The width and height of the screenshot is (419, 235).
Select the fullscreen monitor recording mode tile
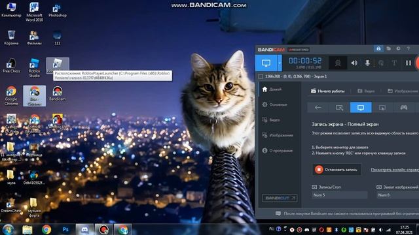pyautogui.click(x=361, y=107)
